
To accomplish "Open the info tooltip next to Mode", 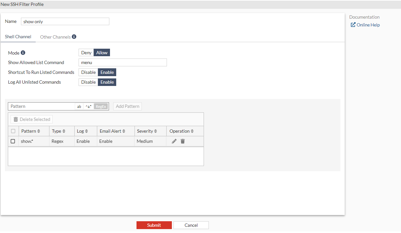I will pyautogui.click(x=24, y=52).
